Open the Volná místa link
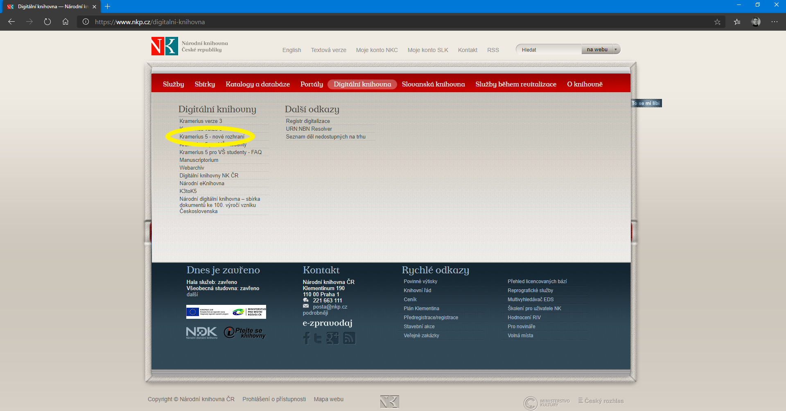The height and width of the screenshot is (411, 786). coord(520,336)
